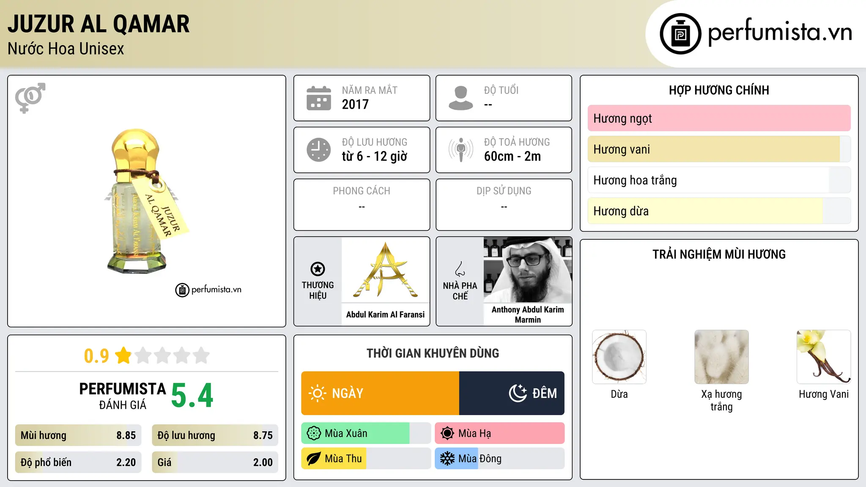Click the DỊP SỬ DỤNG label
The image size is (866, 487).
pyautogui.click(x=504, y=191)
